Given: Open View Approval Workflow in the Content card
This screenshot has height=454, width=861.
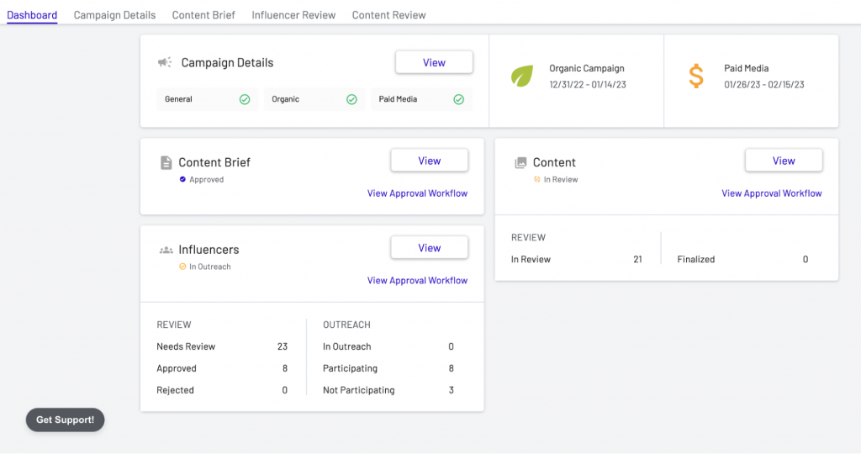Looking at the screenshot, I should 771,193.
